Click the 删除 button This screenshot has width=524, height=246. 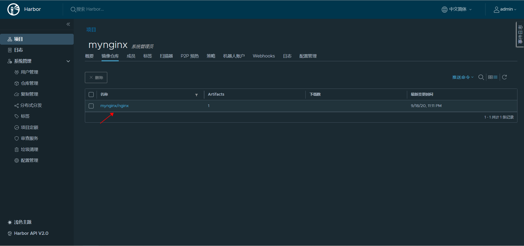point(96,78)
